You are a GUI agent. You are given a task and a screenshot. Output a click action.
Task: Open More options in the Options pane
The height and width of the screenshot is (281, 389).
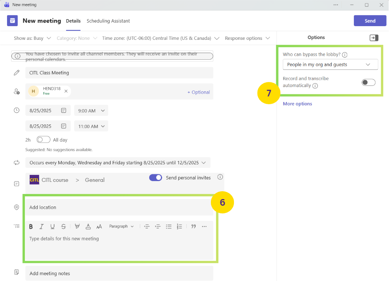(297, 103)
